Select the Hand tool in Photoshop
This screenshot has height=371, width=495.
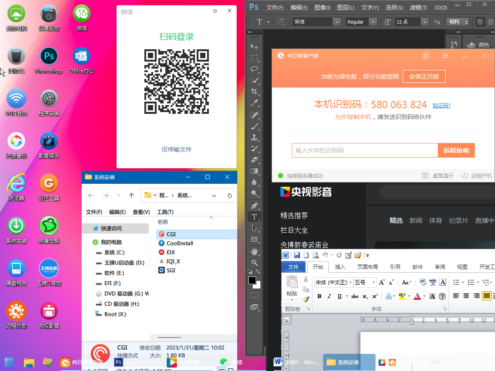tap(254, 252)
